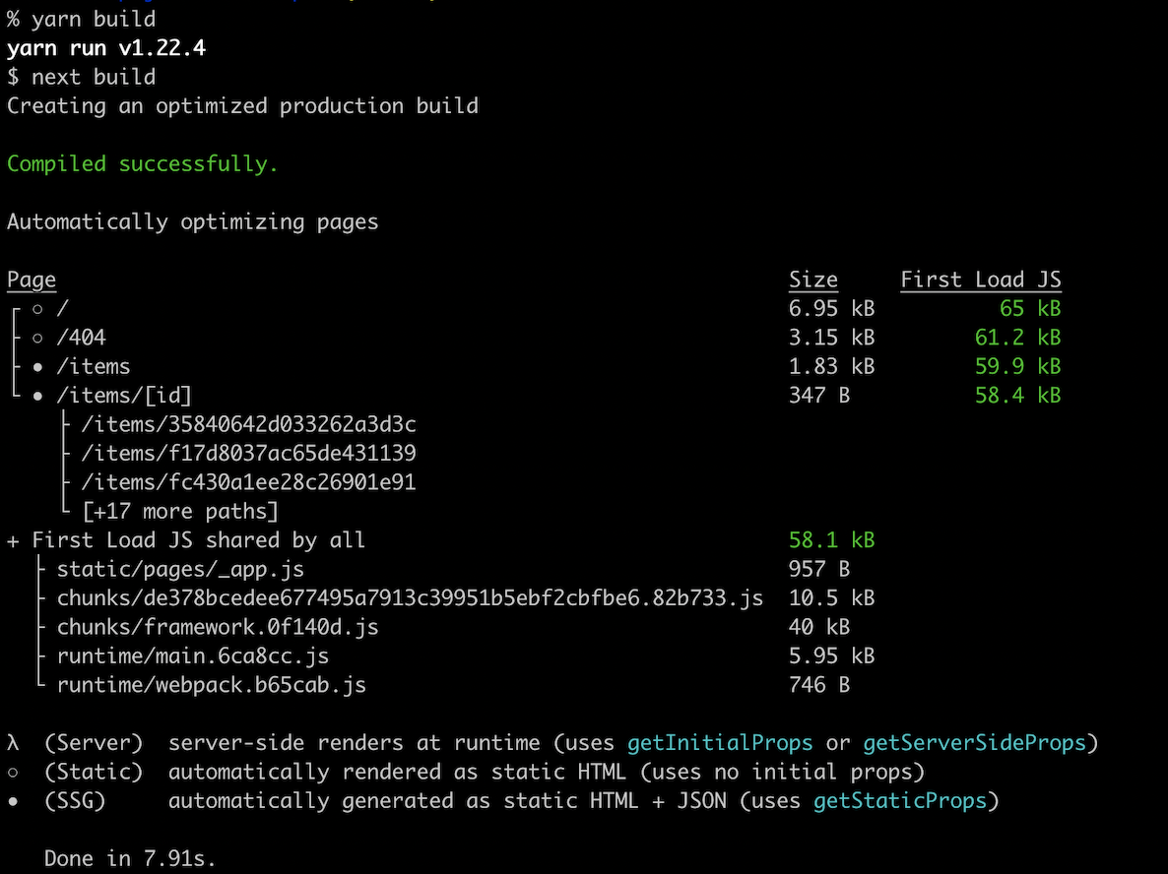Click the green '61.2 kB' value
The image size is (1168, 874).
pos(1018,338)
